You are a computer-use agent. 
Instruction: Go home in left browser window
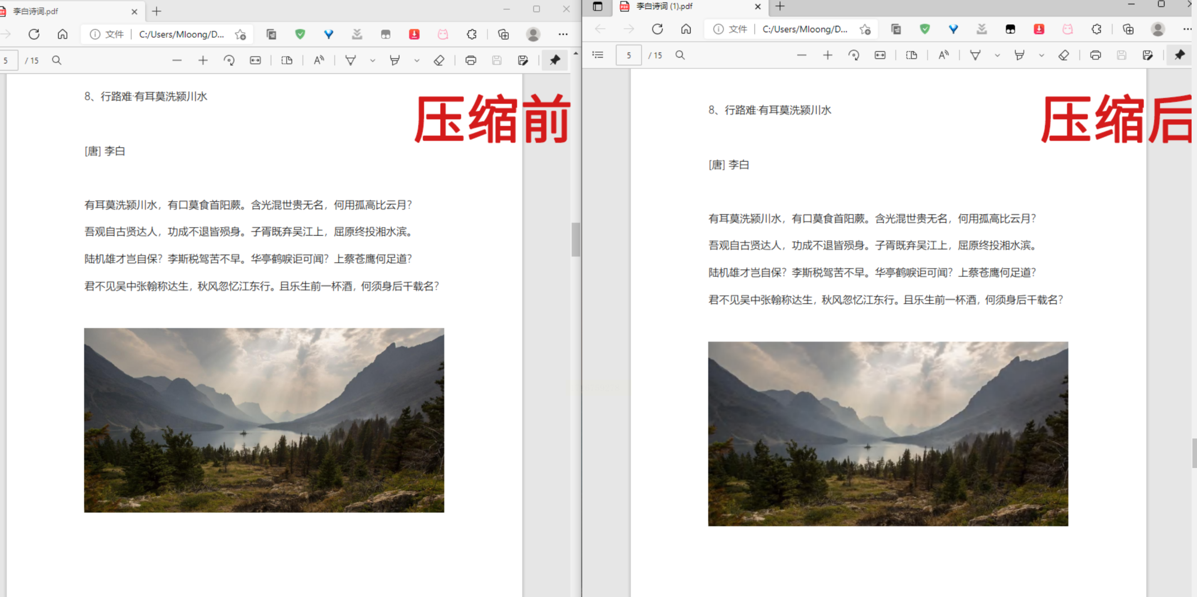tap(63, 35)
